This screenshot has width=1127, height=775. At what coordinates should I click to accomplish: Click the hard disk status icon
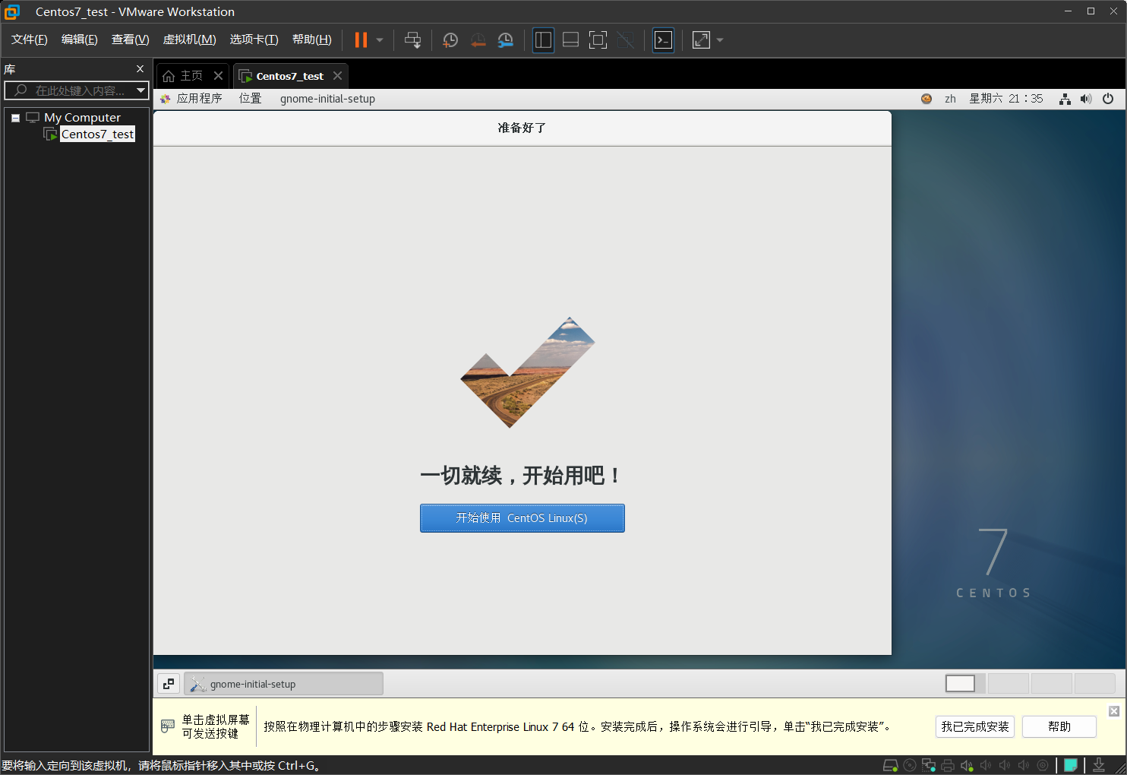pyautogui.click(x=890, y=765)
